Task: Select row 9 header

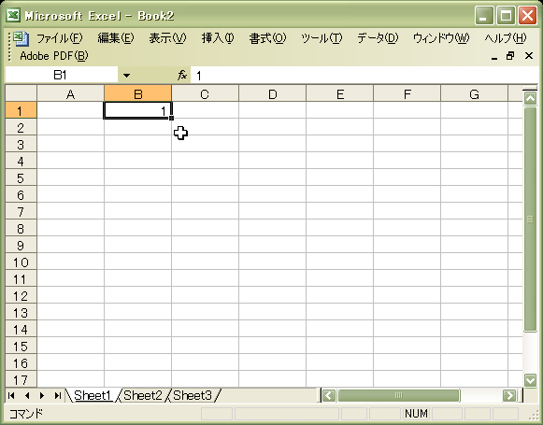Action: point(21,246)
